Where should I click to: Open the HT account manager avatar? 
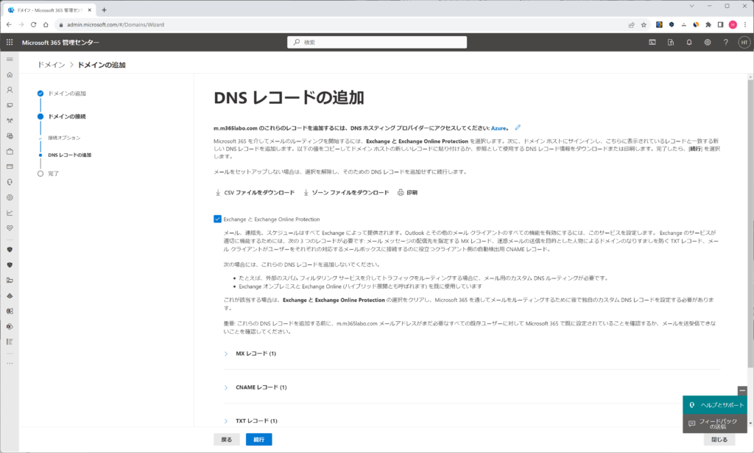point(744,42)
